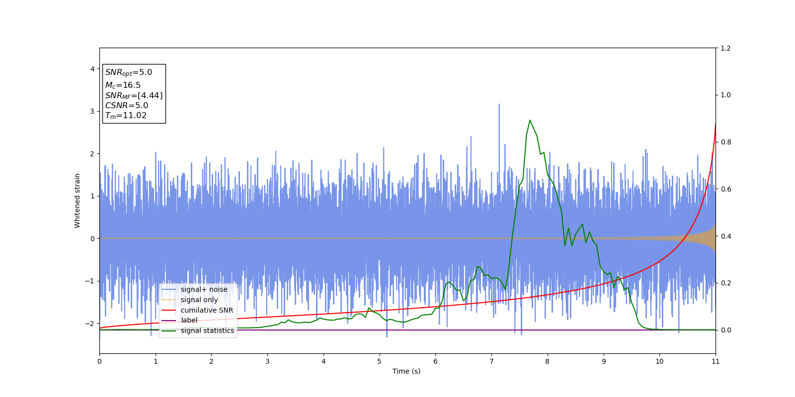Image resolution: width=795 pixels, height=397 pixels.
Task: Click the SNRopt=5.0 annotation text
Action: point(129,72)
